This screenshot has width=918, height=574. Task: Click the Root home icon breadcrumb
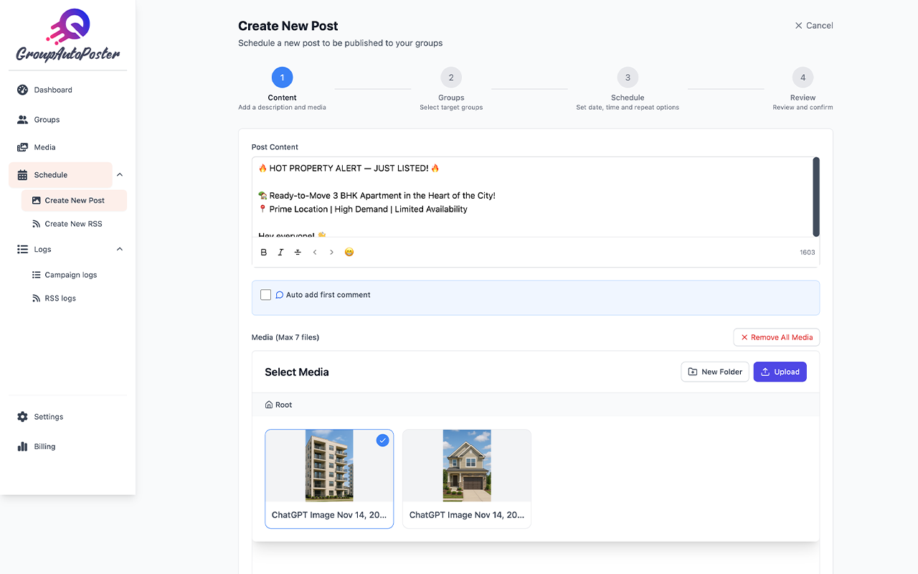(x=269, y=405)
